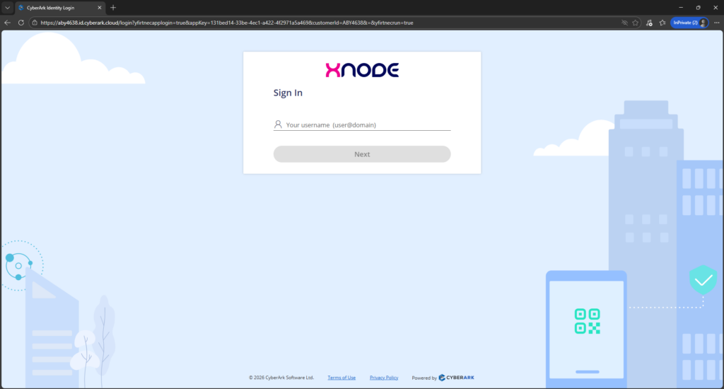Open the Privacy Policy link
Viewport: 724px width, 389px height.
[384, 378]
